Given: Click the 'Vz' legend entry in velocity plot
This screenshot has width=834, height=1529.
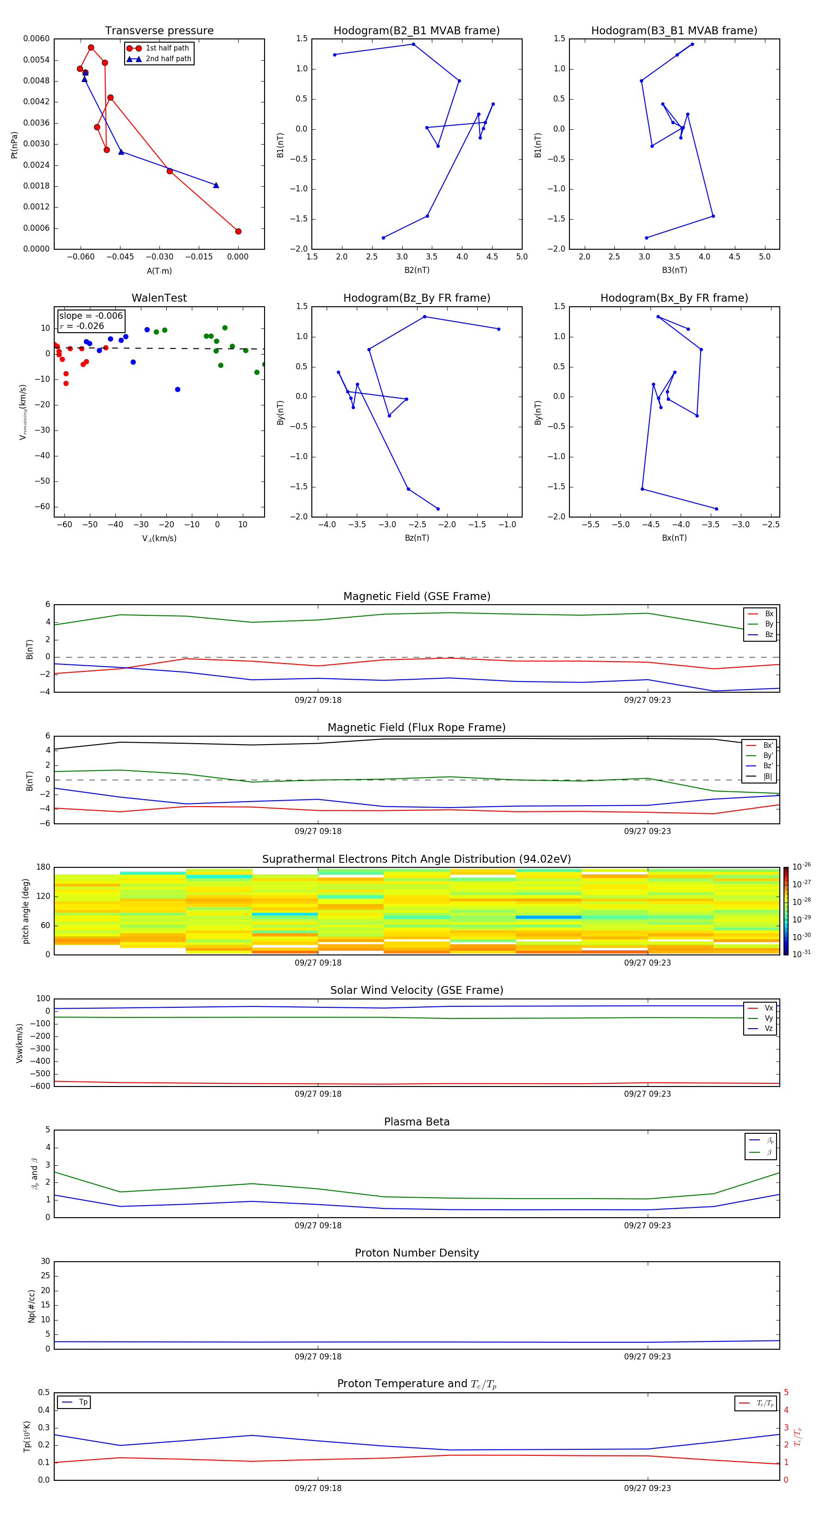Looking at the screenshot, I should 760,1029.
